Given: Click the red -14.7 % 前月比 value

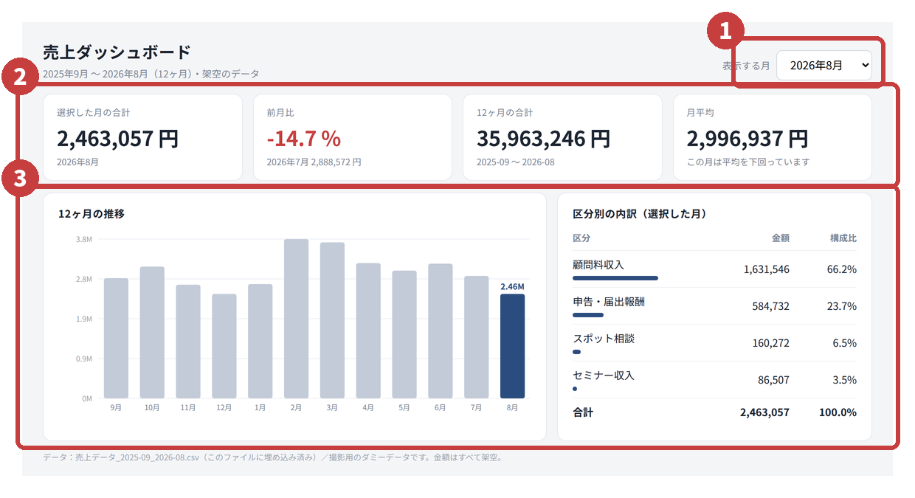Looking at the screenshot, I should coord(303,138).
